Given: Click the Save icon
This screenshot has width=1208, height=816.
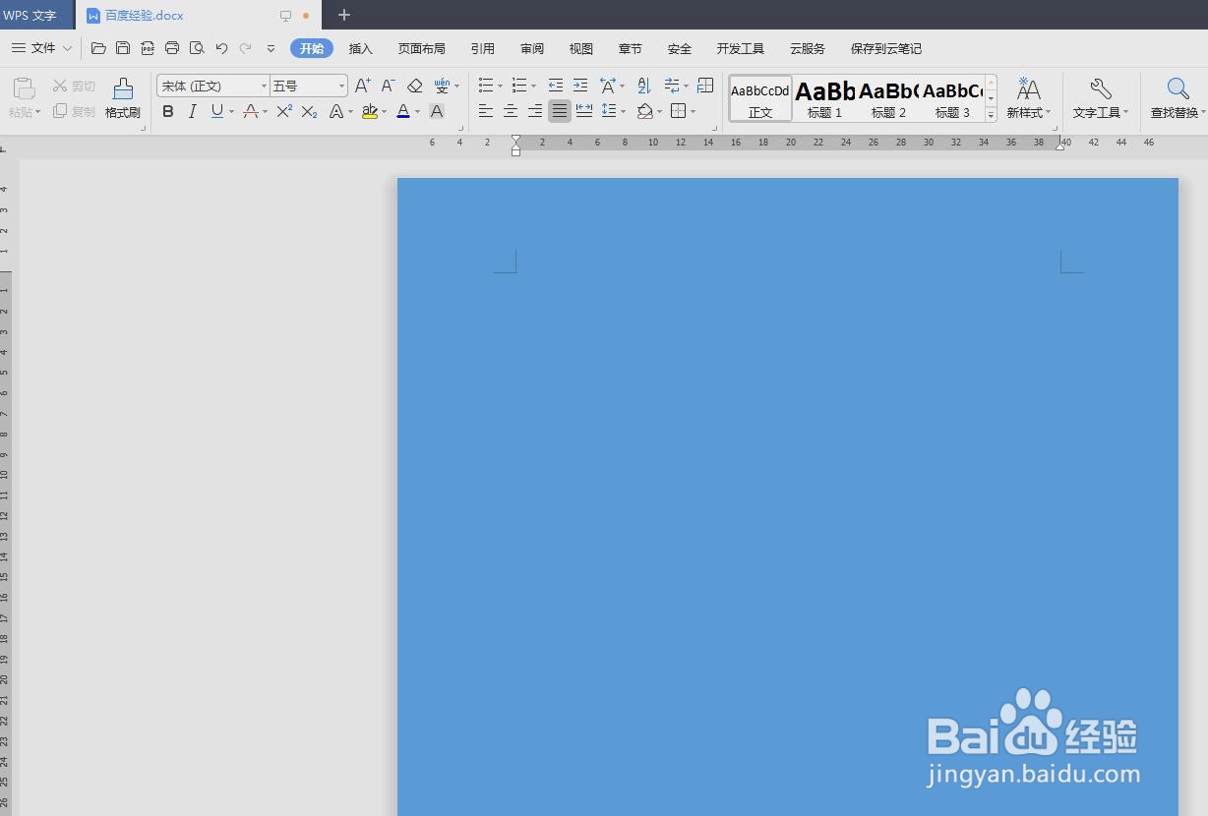Looking at the screenshot, I should pos(123,48).
